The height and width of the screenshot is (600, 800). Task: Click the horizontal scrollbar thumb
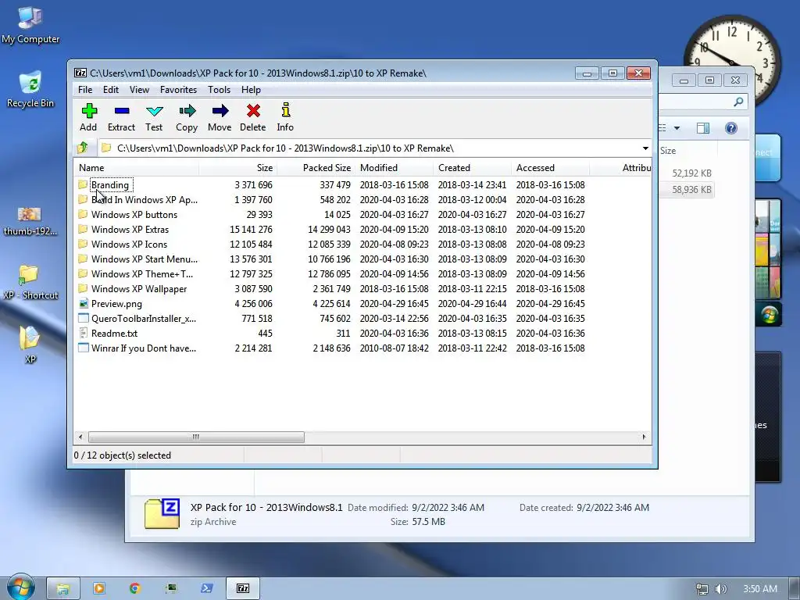(x=196, y=437)
